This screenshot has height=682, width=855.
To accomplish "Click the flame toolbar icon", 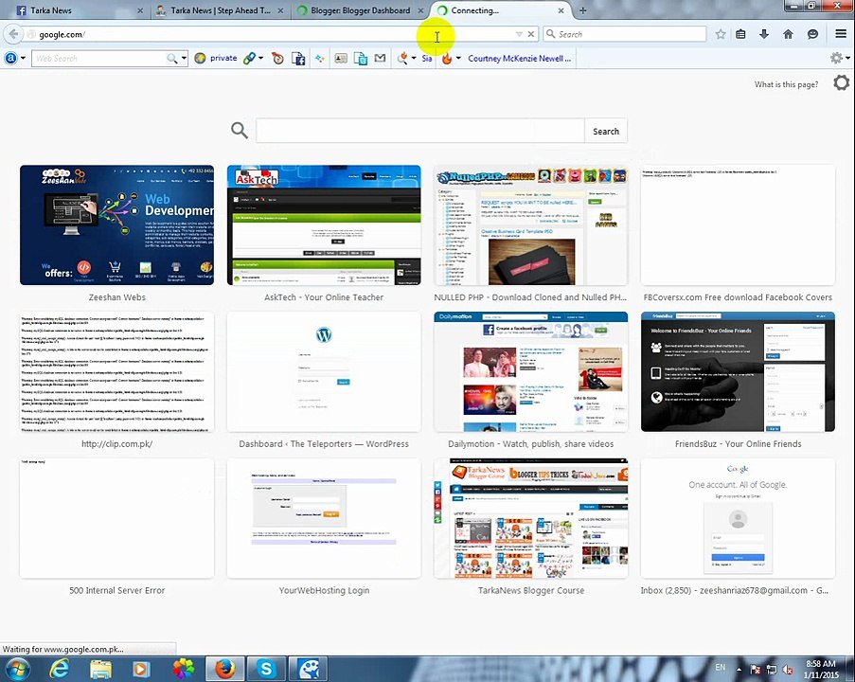I will coord(447,59).
